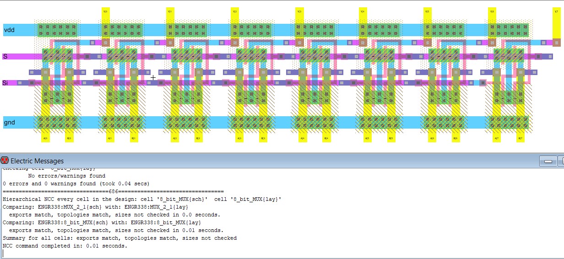This screenshot has width=564, height=259.
Task: Click the S export label
Action: pos(5,56)
